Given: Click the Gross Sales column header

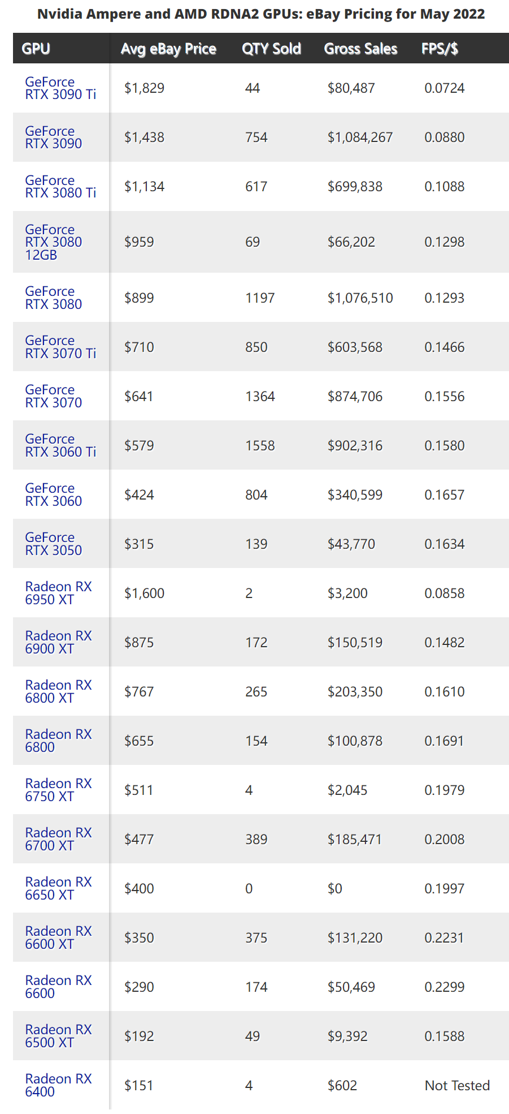Looking at the screenshot, I should pos(360,49).
